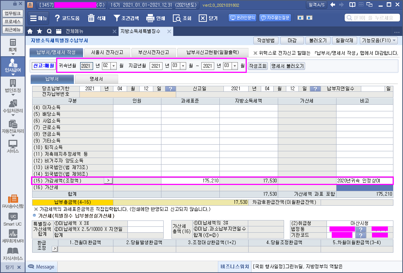Viewport: 403px width, 273px height.
Task: Select the 2020년귀속 인정상여 remark cell
Action: pos(365,181)
